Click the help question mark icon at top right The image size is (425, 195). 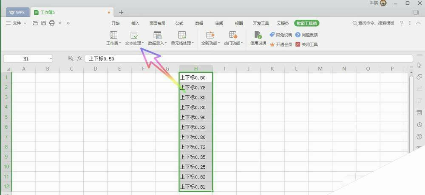click(x=402, y=23)
